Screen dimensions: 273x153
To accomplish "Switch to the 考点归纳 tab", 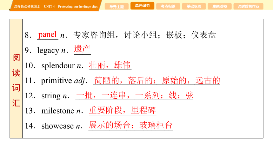I will point(168,7).
